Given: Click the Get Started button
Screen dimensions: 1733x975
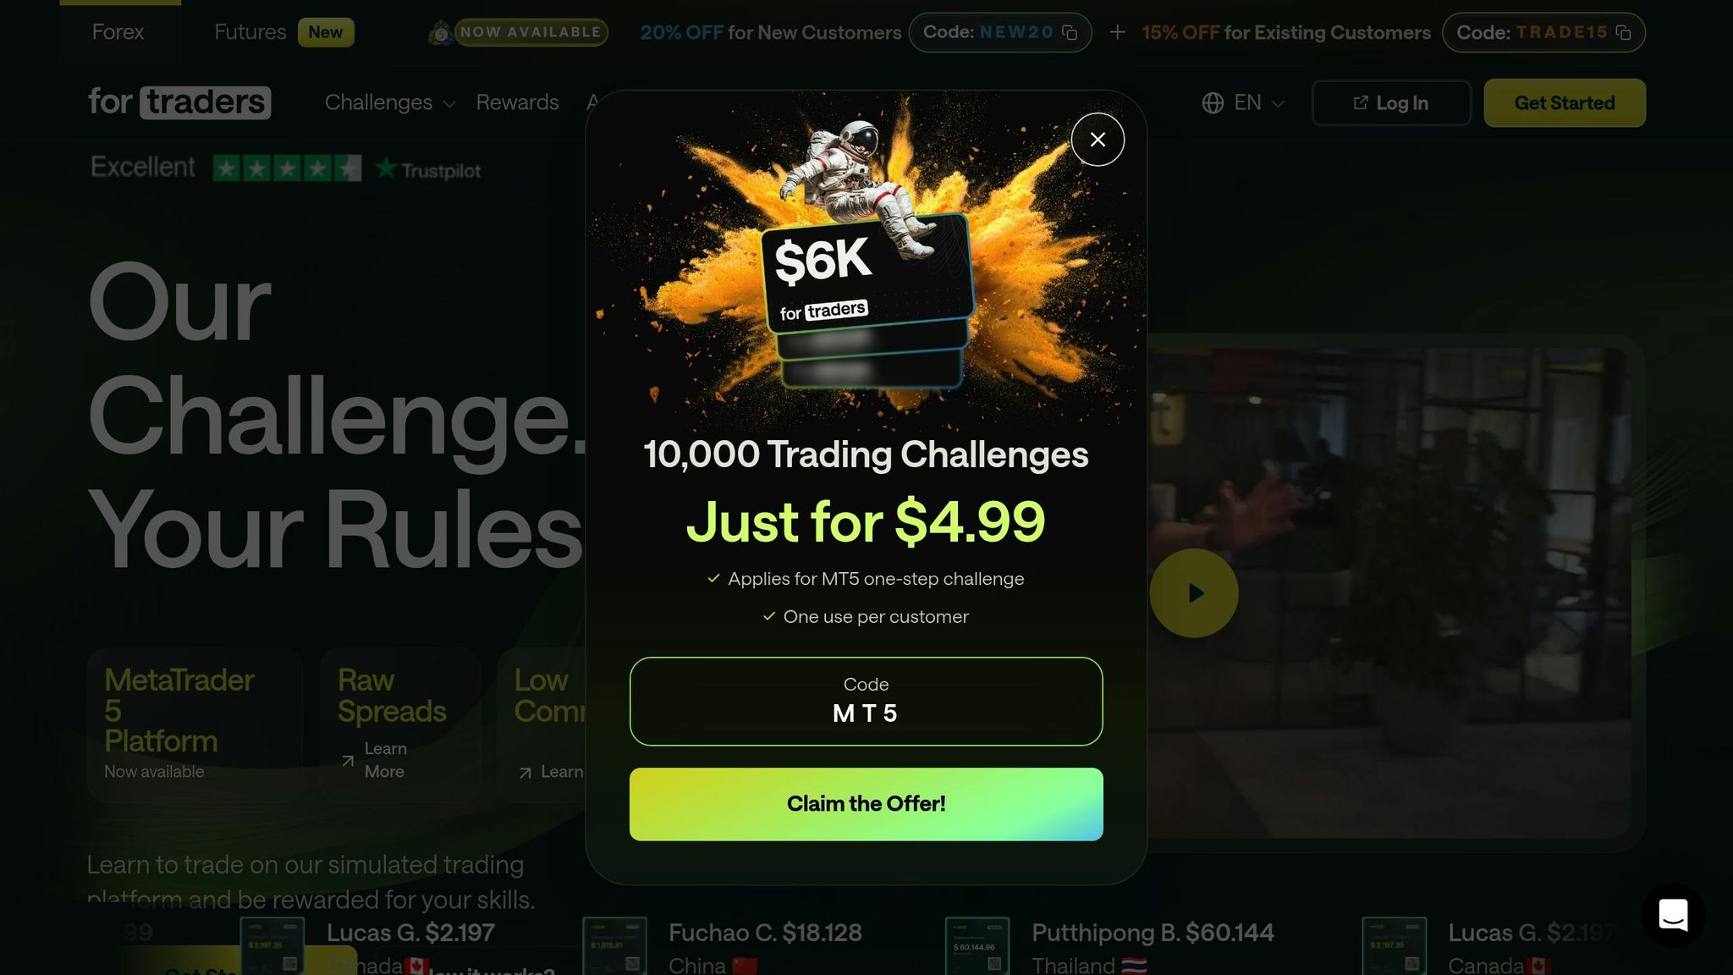Looking at the screenshot, I should (x=1565, y=102).
